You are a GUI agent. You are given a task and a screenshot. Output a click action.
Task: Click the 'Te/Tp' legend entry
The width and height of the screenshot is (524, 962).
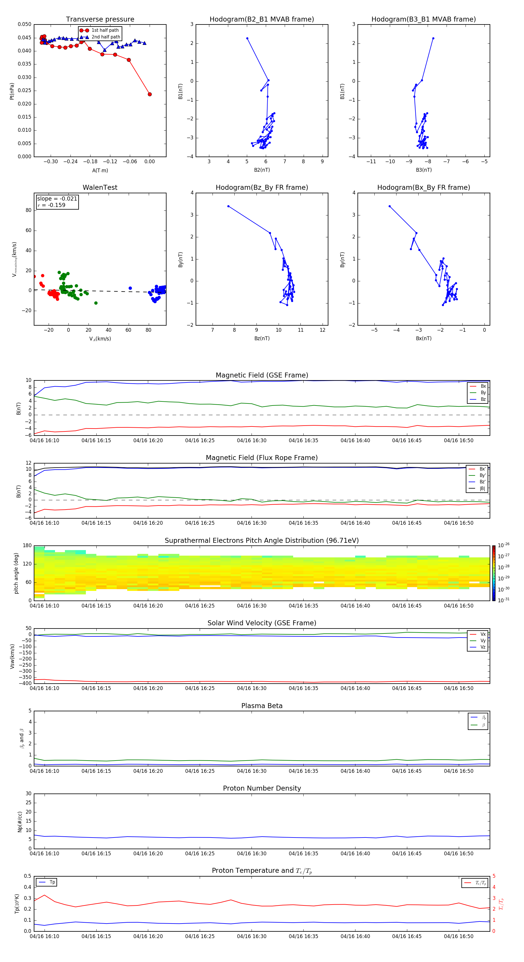click(475, 883)
